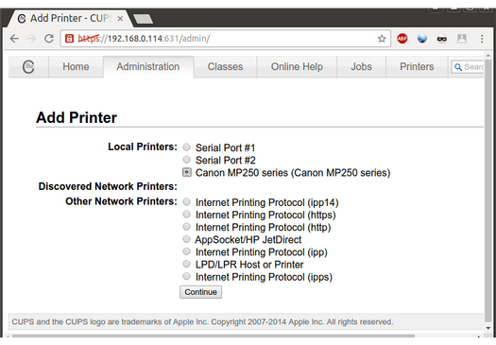
Task: Click the 'Discovered Network Printers:' label
Action: pos(108,186)
